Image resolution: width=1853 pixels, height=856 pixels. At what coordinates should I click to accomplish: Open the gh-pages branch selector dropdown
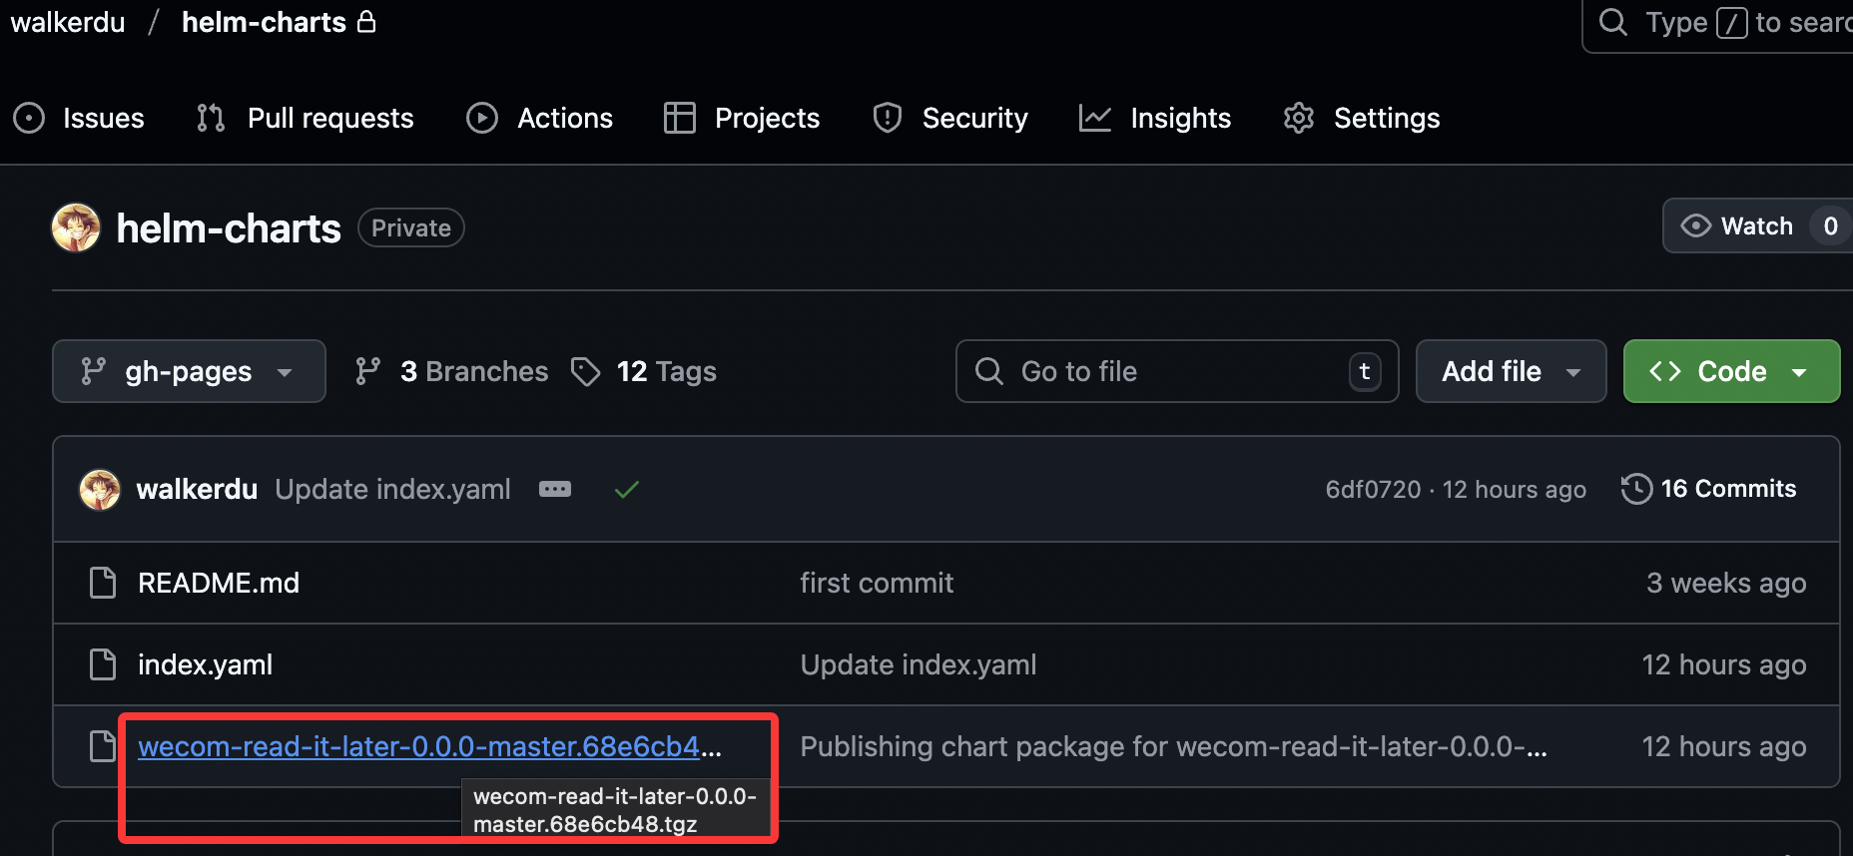[189, 372]
